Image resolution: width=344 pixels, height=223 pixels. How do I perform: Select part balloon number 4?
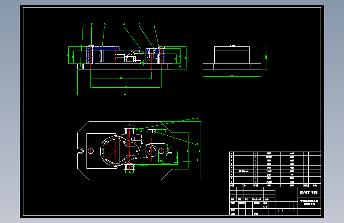coord(124,24)
